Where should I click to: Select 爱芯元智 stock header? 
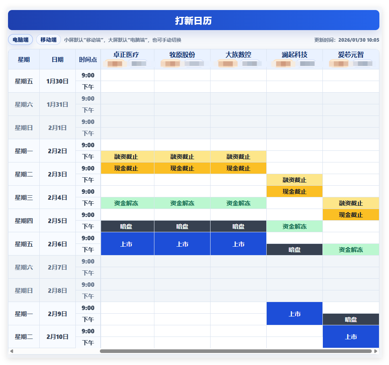tap(351, 55)
